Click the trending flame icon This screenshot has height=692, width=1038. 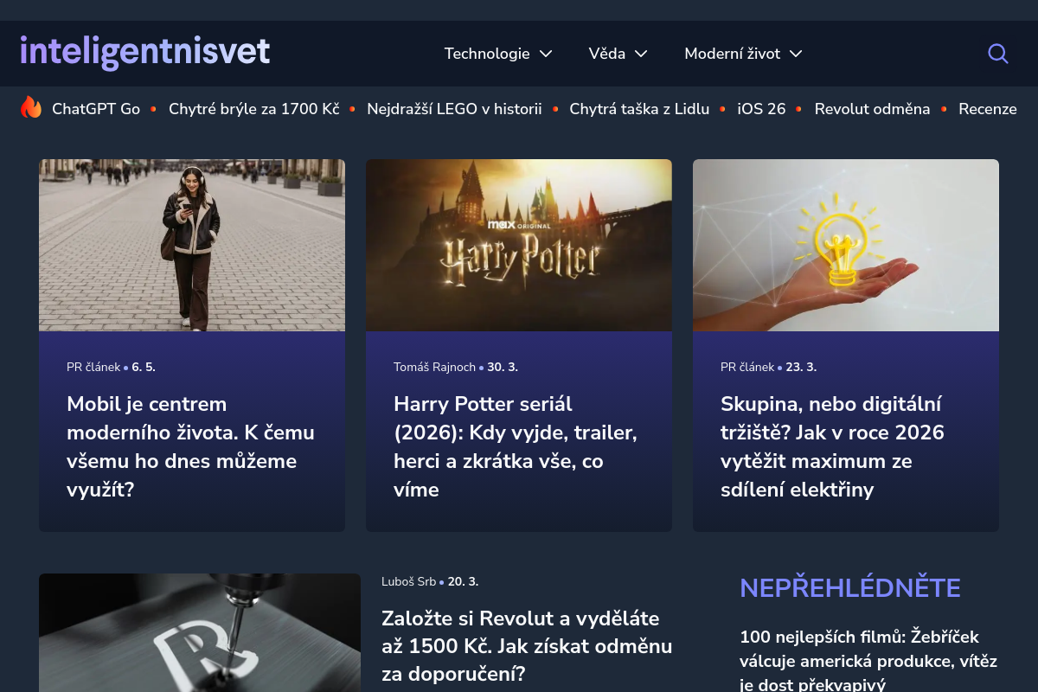tap(31, 107)
